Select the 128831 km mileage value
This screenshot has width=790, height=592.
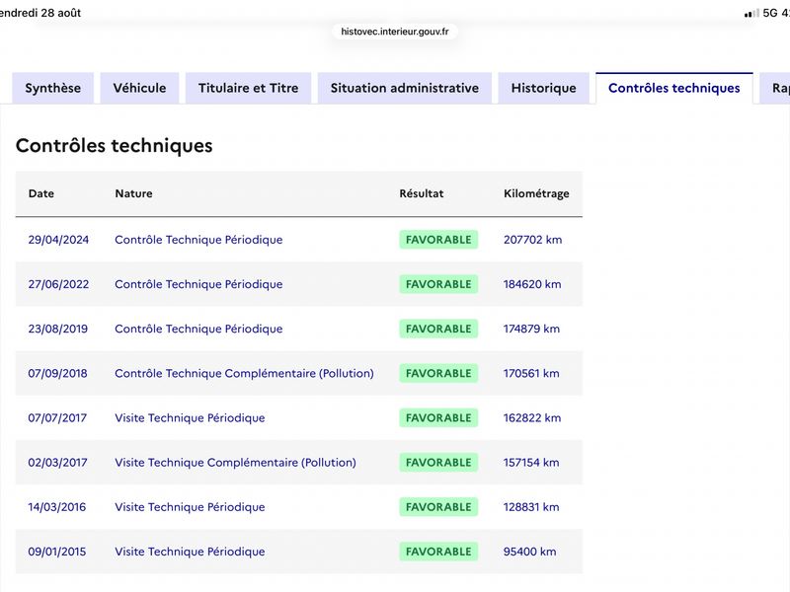pos(531,507)
